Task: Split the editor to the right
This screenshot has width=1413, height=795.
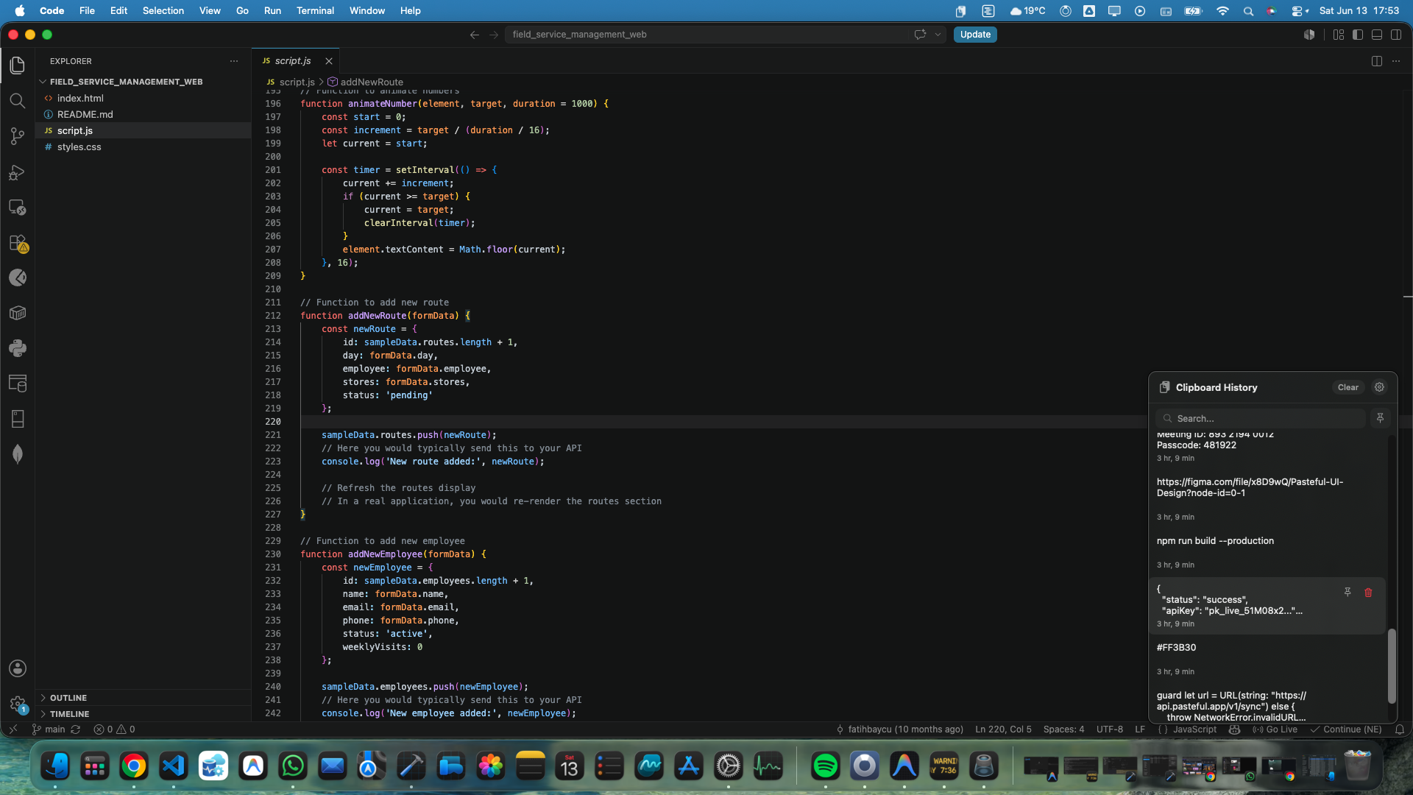Action: pyautogui.click(x=1377, y=61)
